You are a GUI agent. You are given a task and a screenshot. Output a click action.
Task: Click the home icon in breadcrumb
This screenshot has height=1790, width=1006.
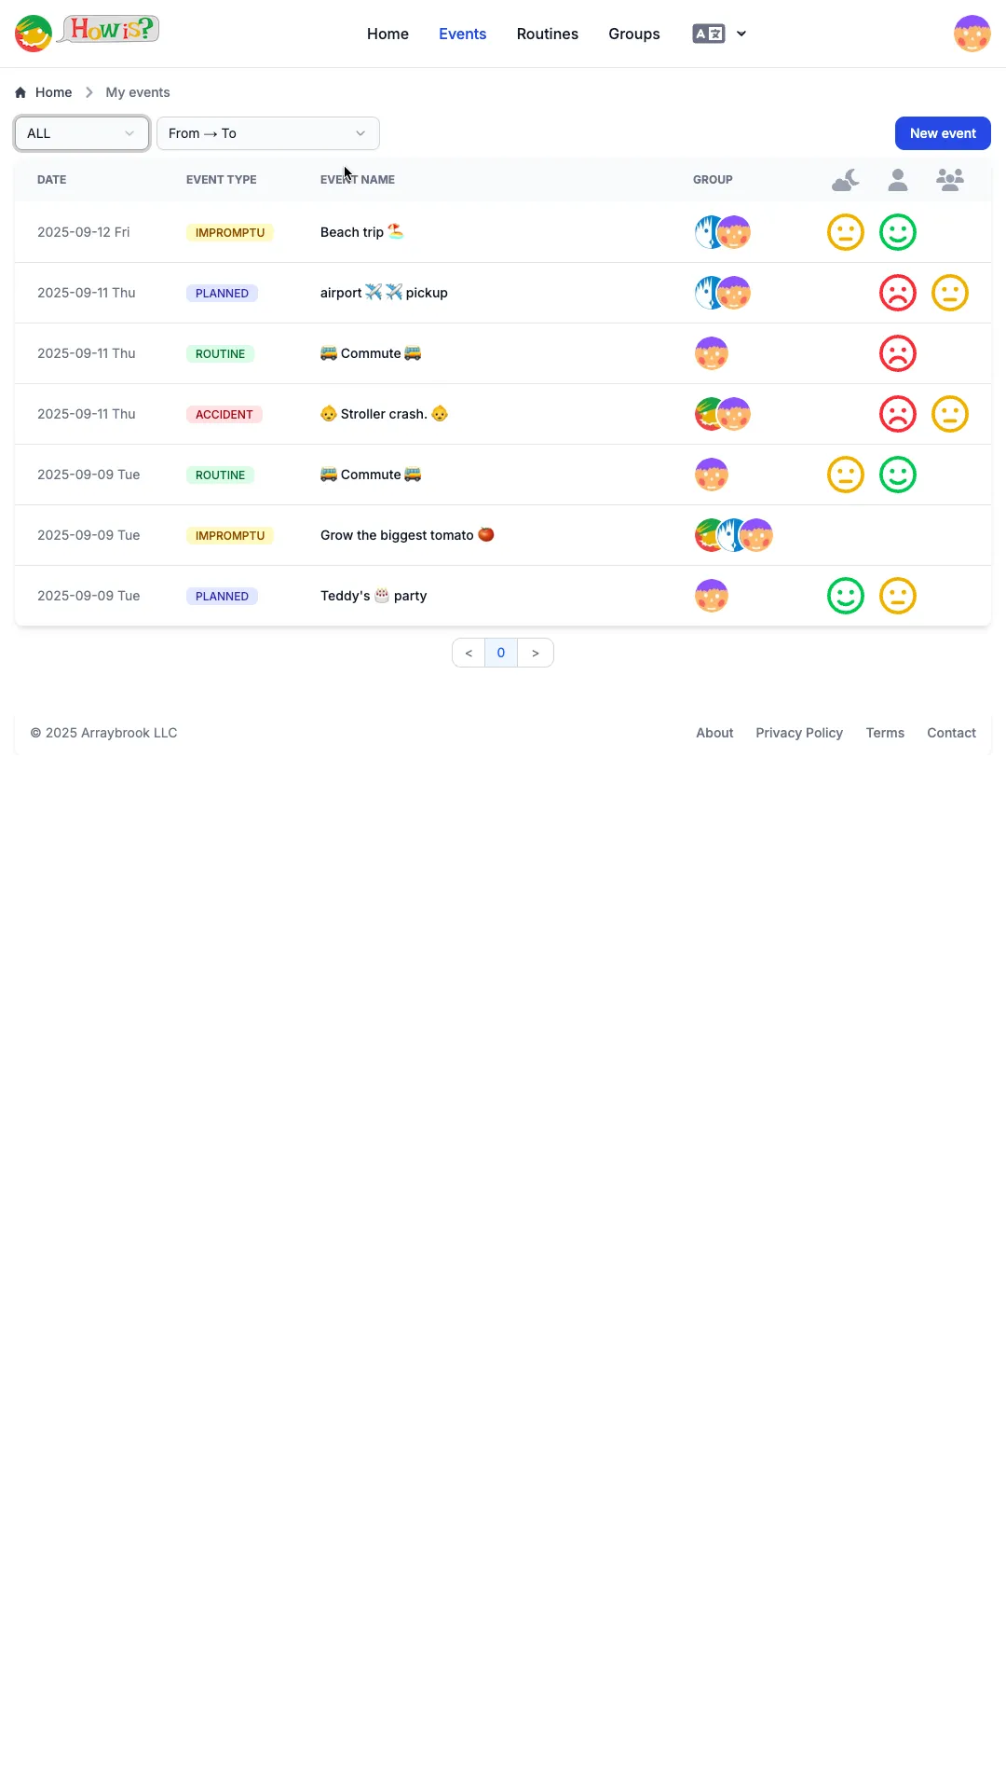(x=20, y=92)
